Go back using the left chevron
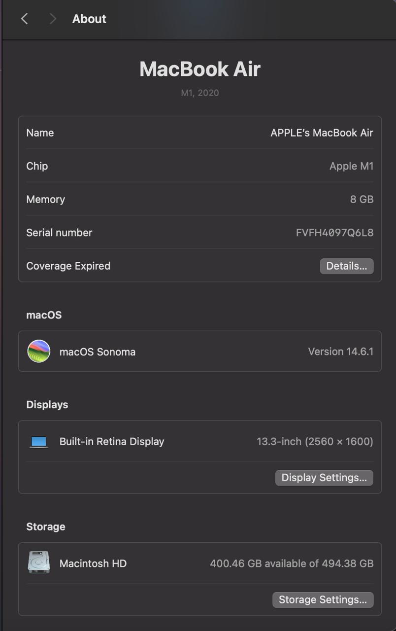Viewport: 396px width, 631px height. coord(24,19)
